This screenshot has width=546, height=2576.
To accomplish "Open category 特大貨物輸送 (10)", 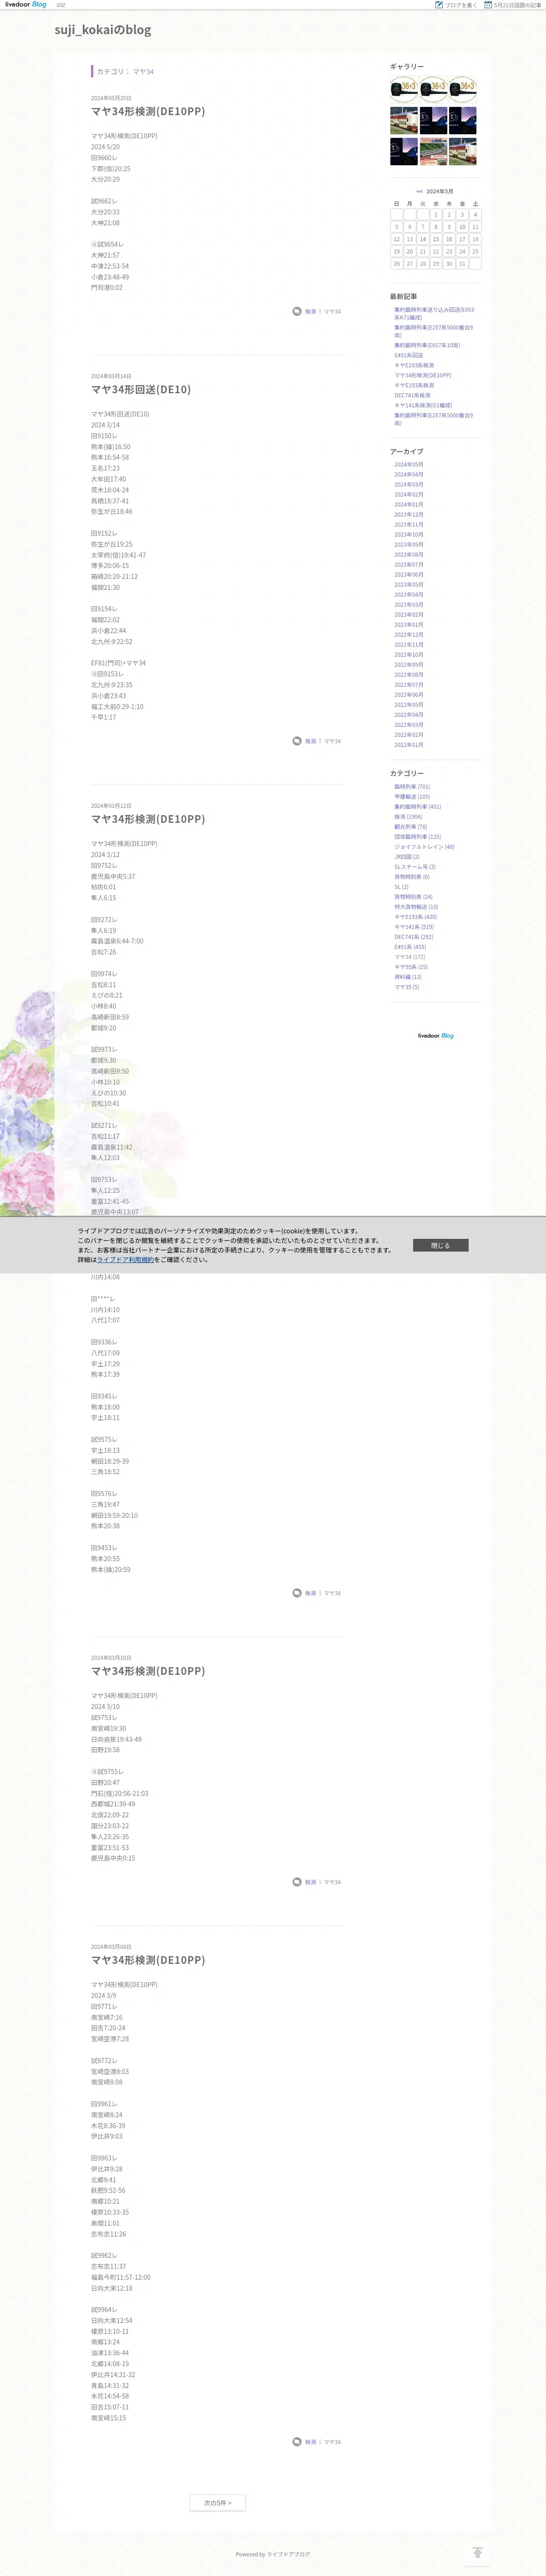I will tap(416, 907).
